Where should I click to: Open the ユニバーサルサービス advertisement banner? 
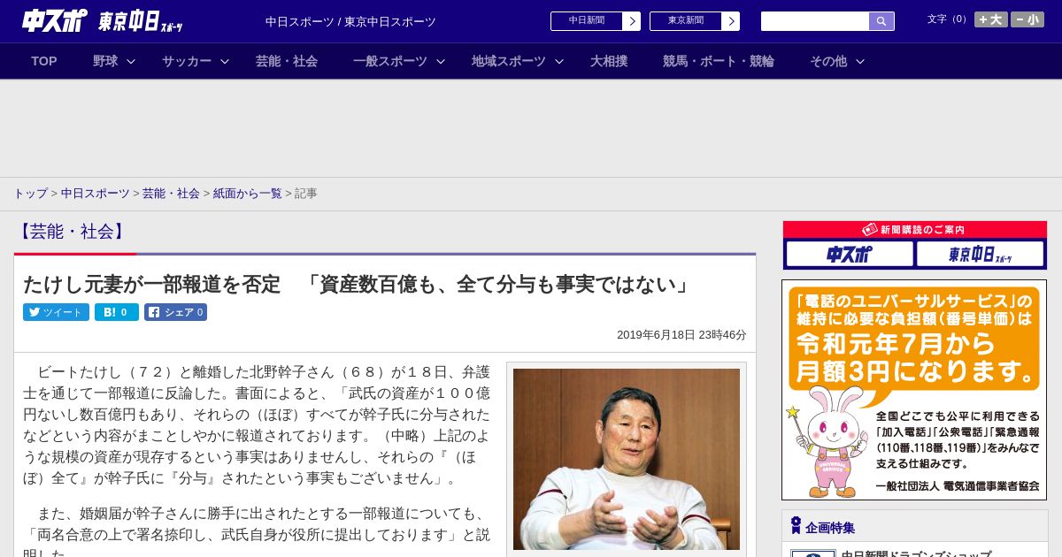tap(914, 390)
